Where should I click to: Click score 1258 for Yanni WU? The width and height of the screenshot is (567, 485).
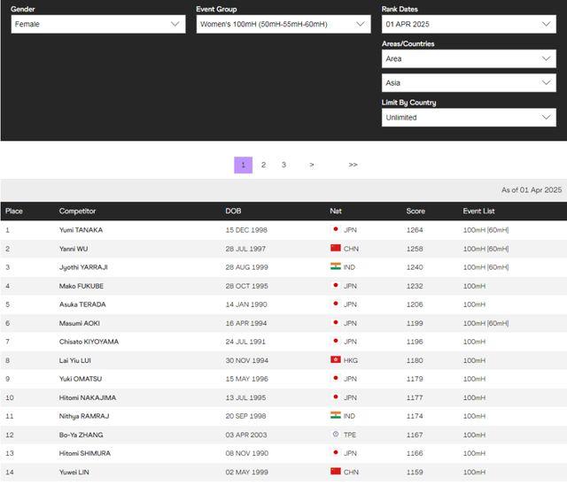[415, 249]
